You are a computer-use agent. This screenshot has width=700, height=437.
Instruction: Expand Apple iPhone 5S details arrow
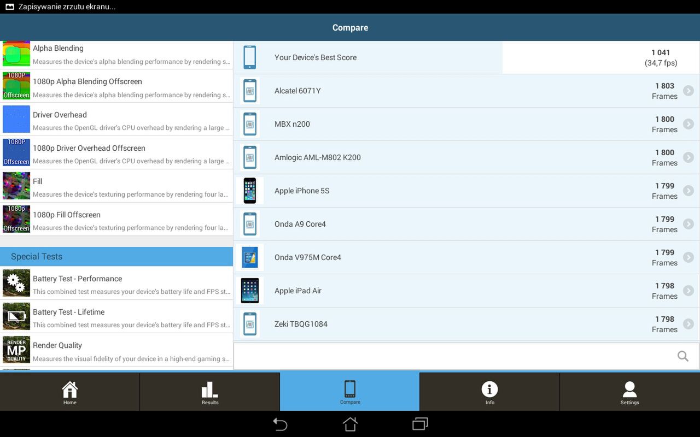[x=689, y=191]
